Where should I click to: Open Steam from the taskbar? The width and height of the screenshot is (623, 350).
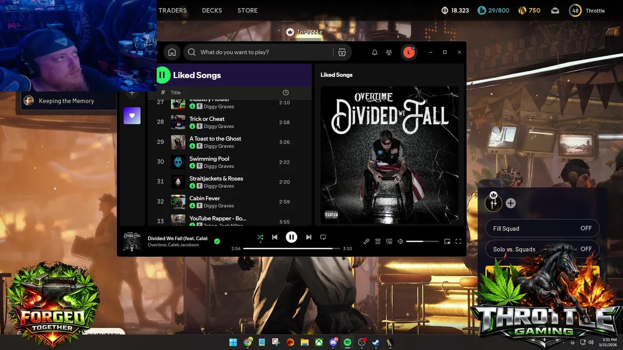376,342
